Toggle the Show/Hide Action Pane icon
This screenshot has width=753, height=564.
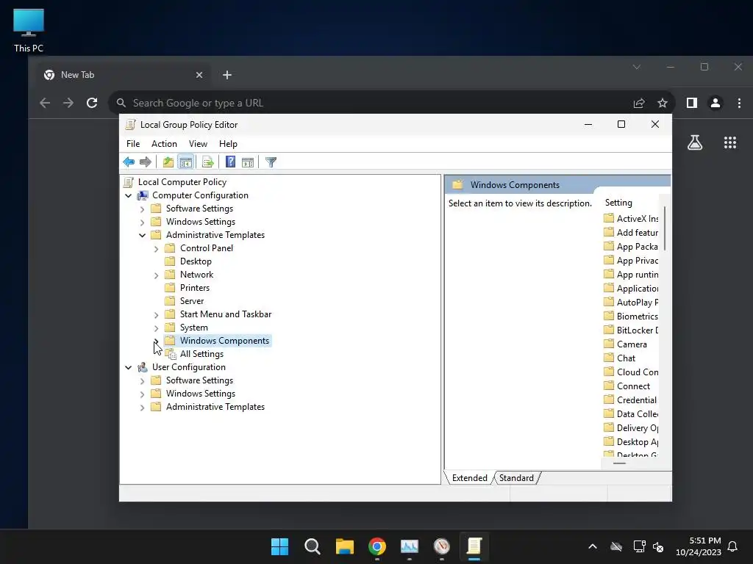(x=248, y=162)
